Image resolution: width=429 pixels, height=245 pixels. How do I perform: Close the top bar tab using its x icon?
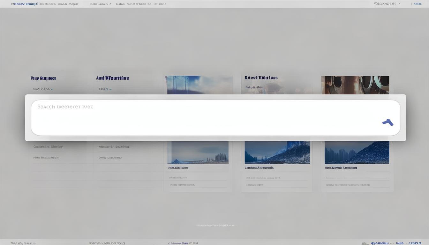pos(110,4)
